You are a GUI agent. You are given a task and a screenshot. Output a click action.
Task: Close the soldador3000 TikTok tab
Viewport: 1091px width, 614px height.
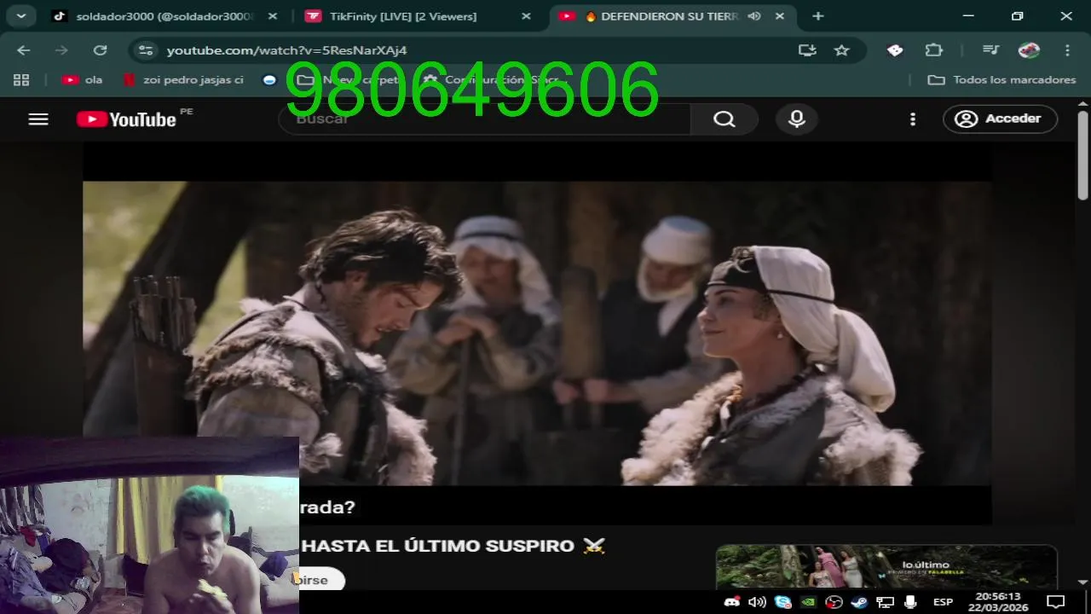(x=274, y=16)
